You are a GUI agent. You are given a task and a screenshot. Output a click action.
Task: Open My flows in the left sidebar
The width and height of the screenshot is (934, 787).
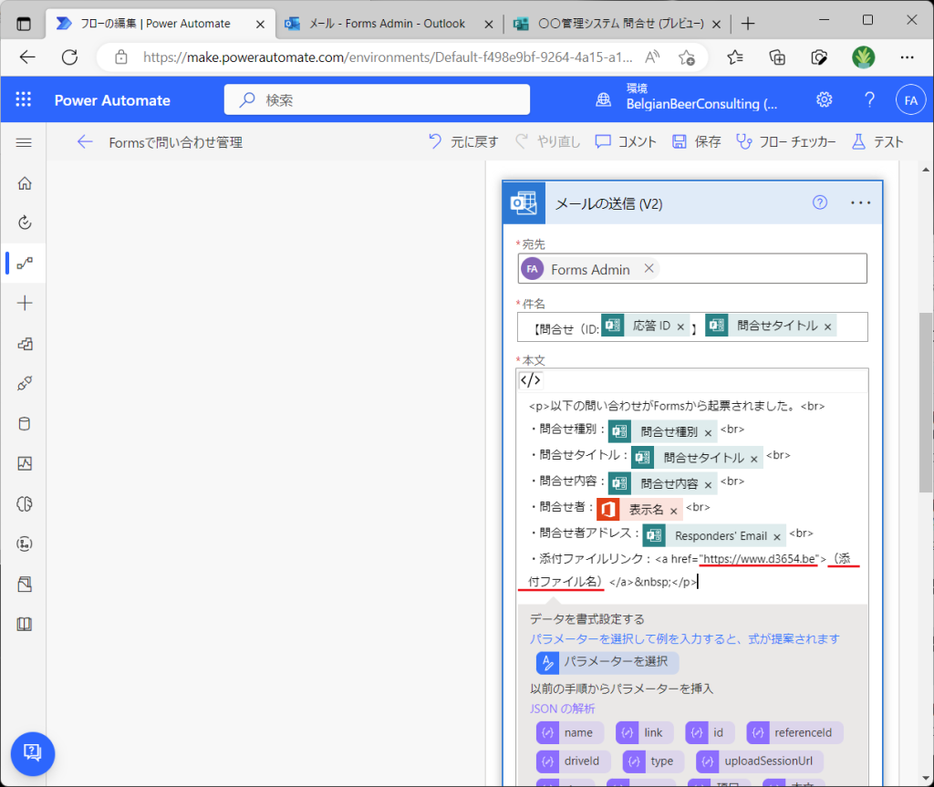[25, 263]
